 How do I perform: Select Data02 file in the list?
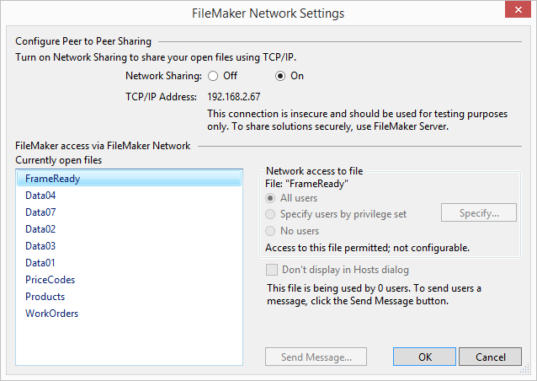pyautogui.click(x=40, y=229)
